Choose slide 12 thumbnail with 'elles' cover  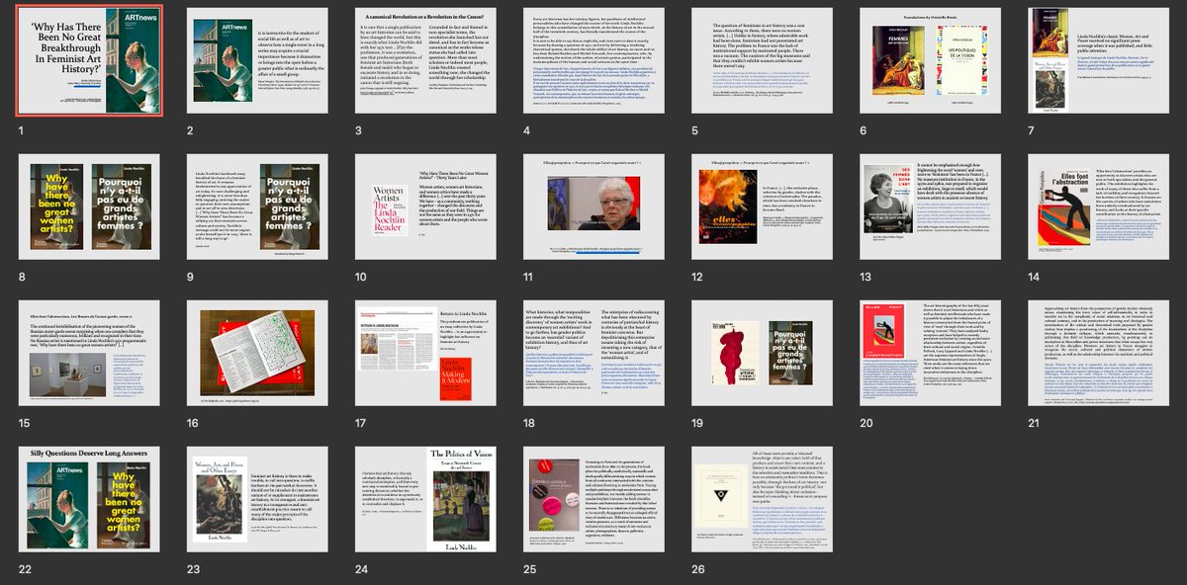coord(762,207)
